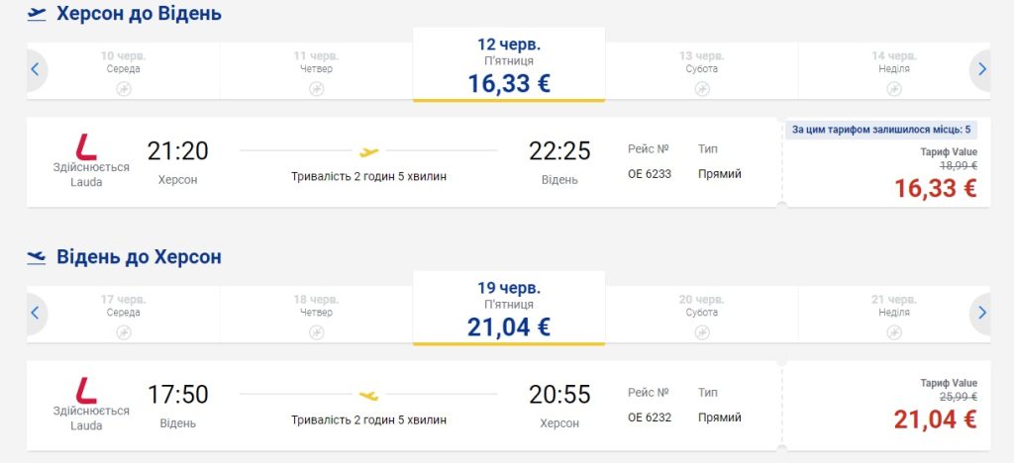
Task: Choose the 13 черв. Субота date tab
Action: (x=701, y=69)
